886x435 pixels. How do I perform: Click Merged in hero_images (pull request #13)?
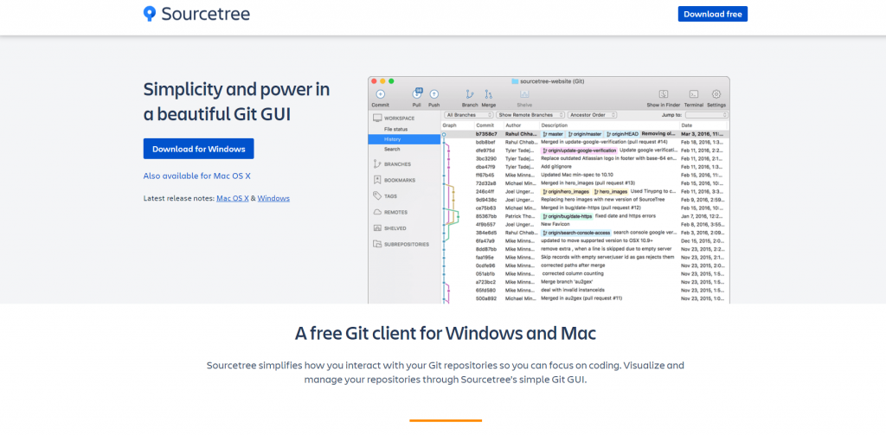[588, 183]
